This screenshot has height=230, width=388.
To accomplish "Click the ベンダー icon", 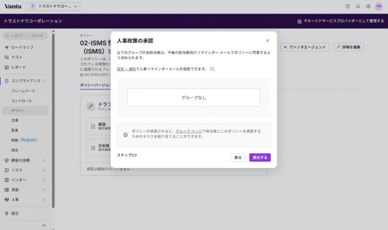I will [x=7, y=180].
